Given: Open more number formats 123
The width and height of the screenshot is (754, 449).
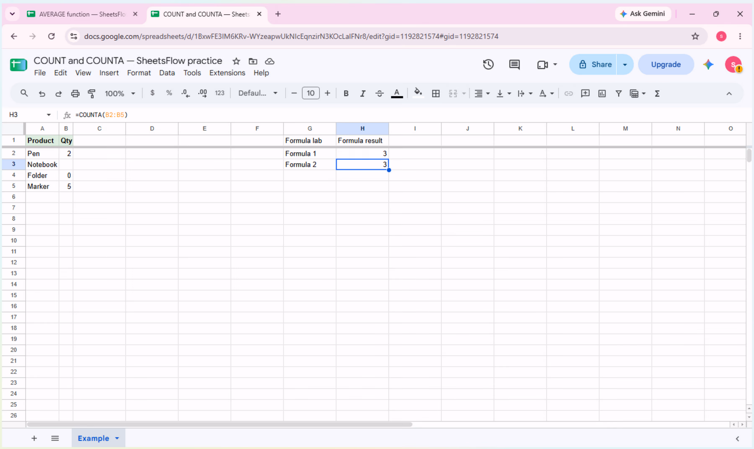Looking at the screenshot, I should click(219, 93).
